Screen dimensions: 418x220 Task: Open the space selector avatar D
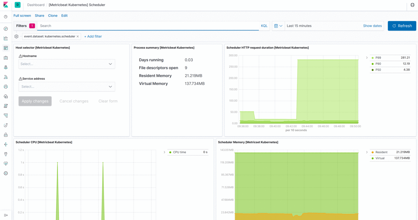17,5
